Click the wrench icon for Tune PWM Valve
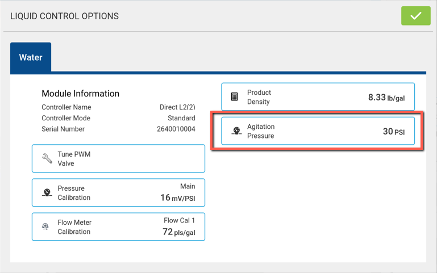Viewport: 437px width, 273px height. point(47,158)
